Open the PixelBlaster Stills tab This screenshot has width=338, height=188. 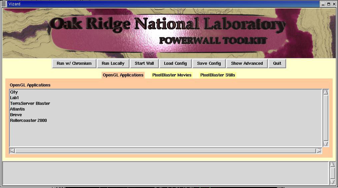(218, 75)
